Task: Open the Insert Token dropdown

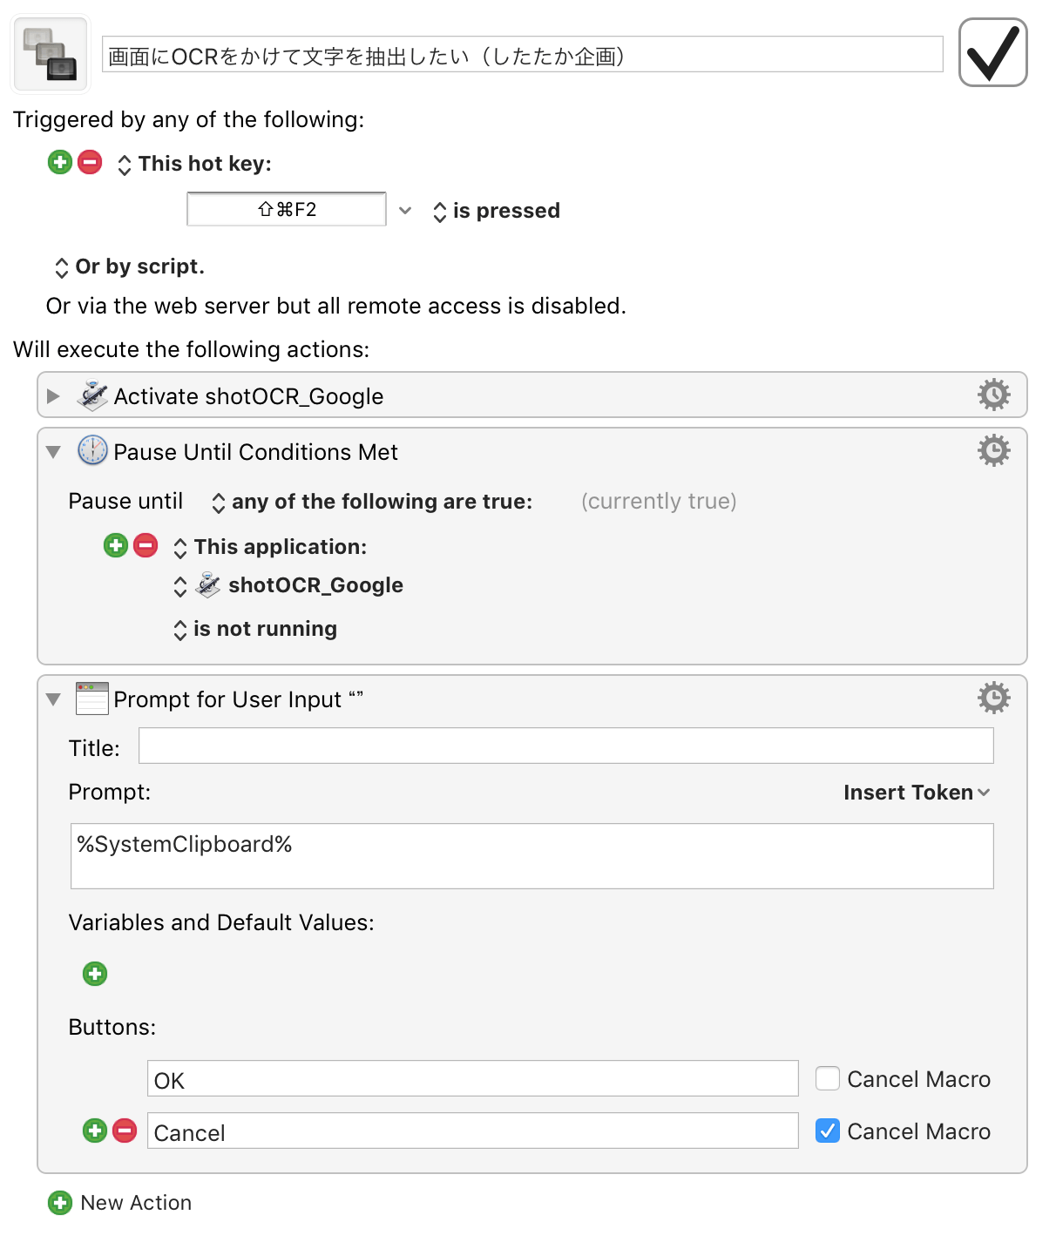Action: pyautogui.click(x=917, y=793)
